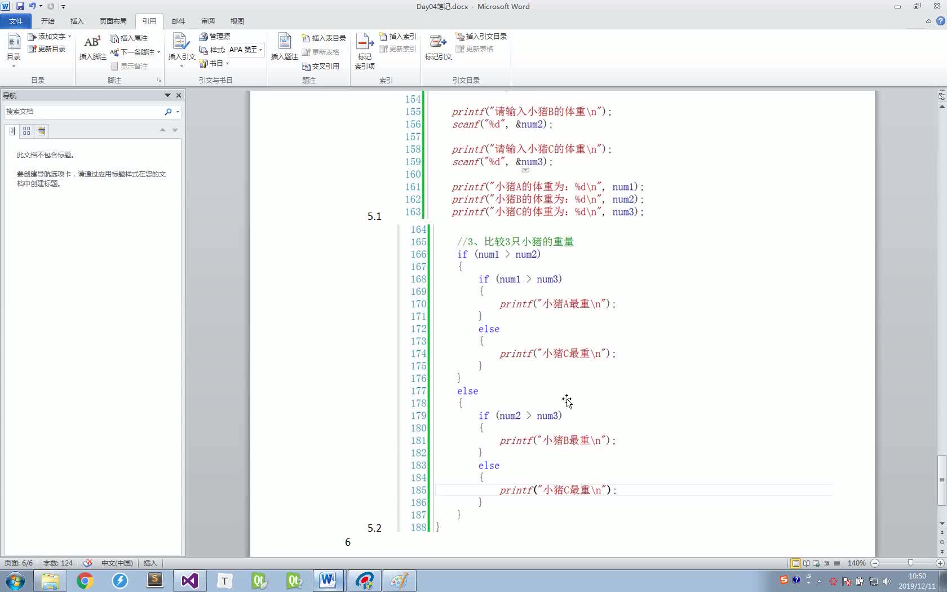Click 更新目录 to update table of contents
947x592 pixels.
pos(47,48)
